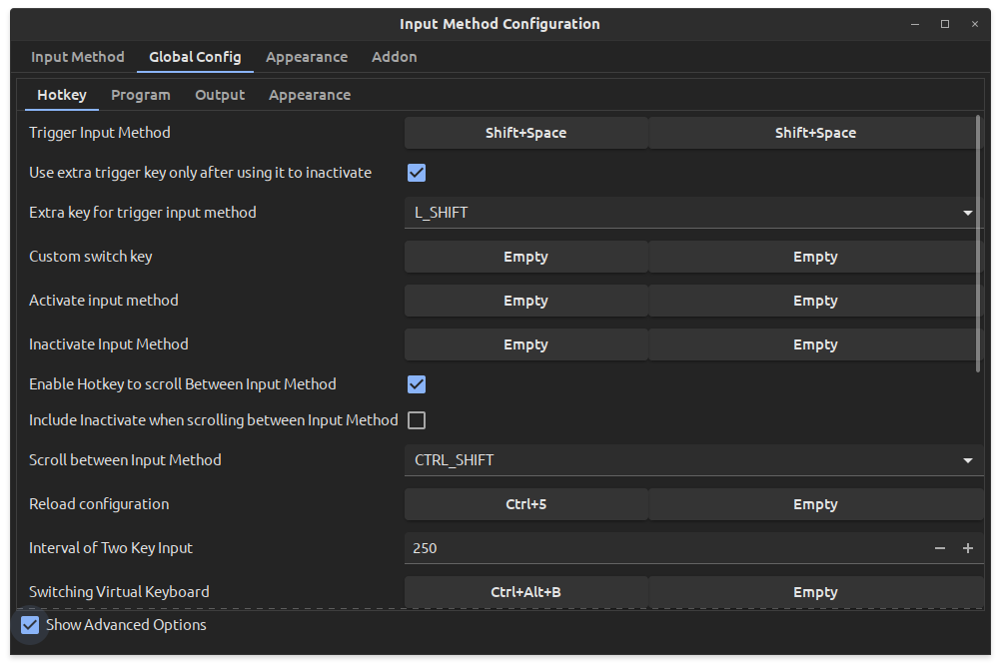Set first Empty button for Custom switch key
Image resolution: width=1001 pixels, height=666 pixels.
tap(526, 257)
